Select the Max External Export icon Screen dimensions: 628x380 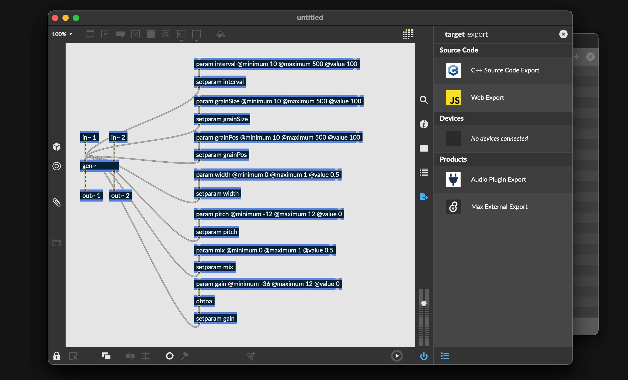[x=453, y=206]
